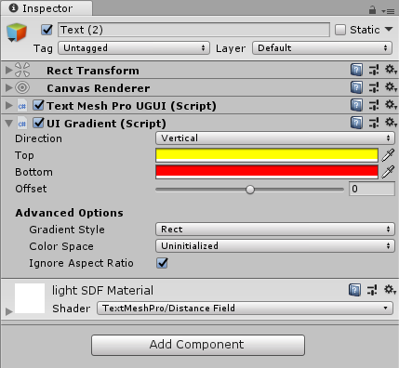Click the Rect Transform component icon
Viewport: 399px width, 368px height.
tap(22, 70)
